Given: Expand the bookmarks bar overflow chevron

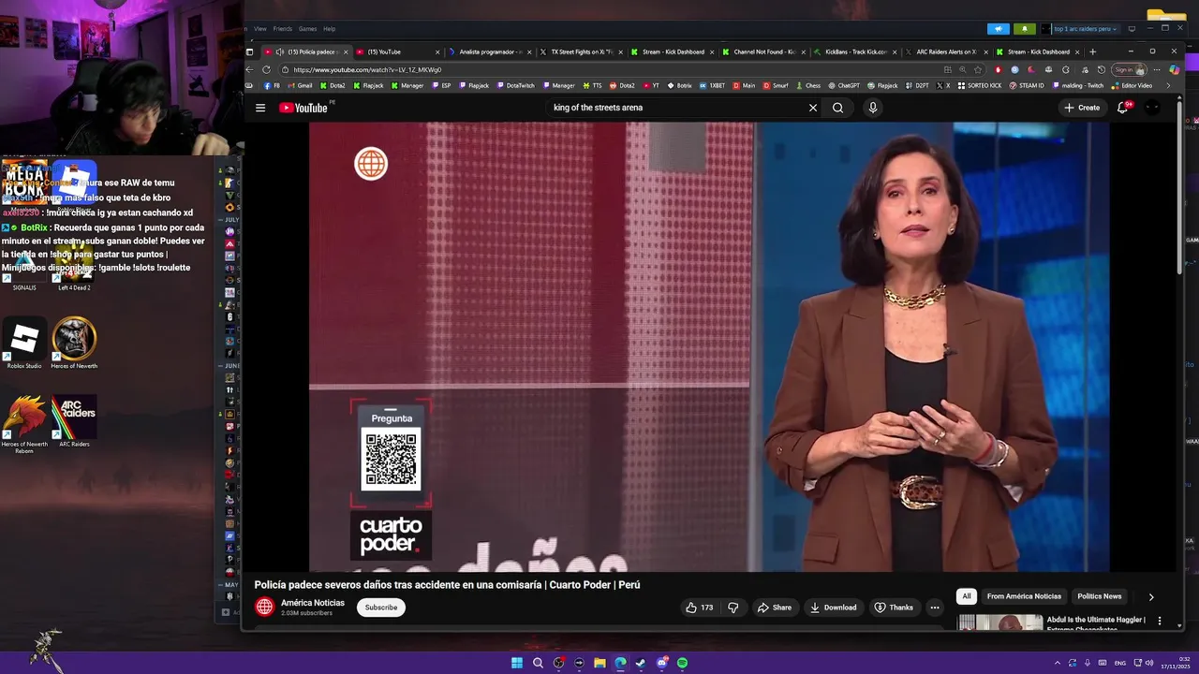Looking at the screenshot, I should tap(1168, 85).
